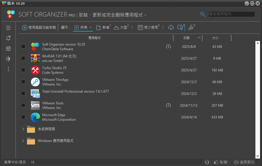Expand the Windows 通用應用程式 group
Viewport: 262px width, 166px height.
click(x=23, y=141)
